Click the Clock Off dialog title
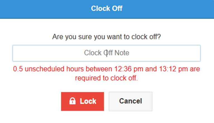This screenshot has width=214, height=123. [x=107, y=8]
